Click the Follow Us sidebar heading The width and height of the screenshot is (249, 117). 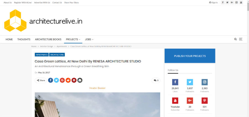click(173, 70)
